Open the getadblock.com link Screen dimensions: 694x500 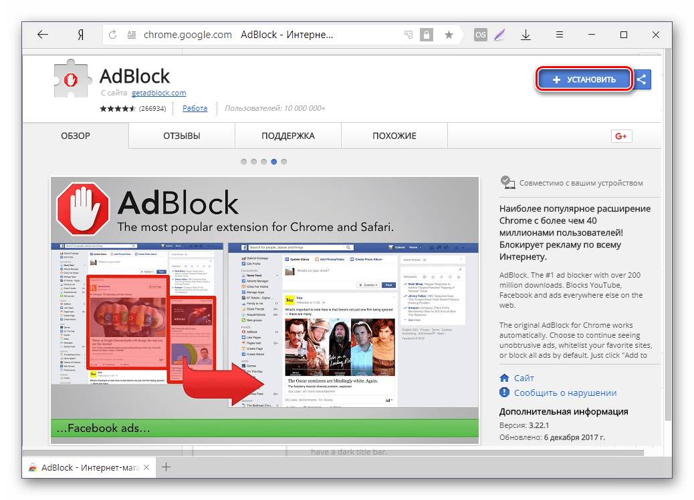158,93
